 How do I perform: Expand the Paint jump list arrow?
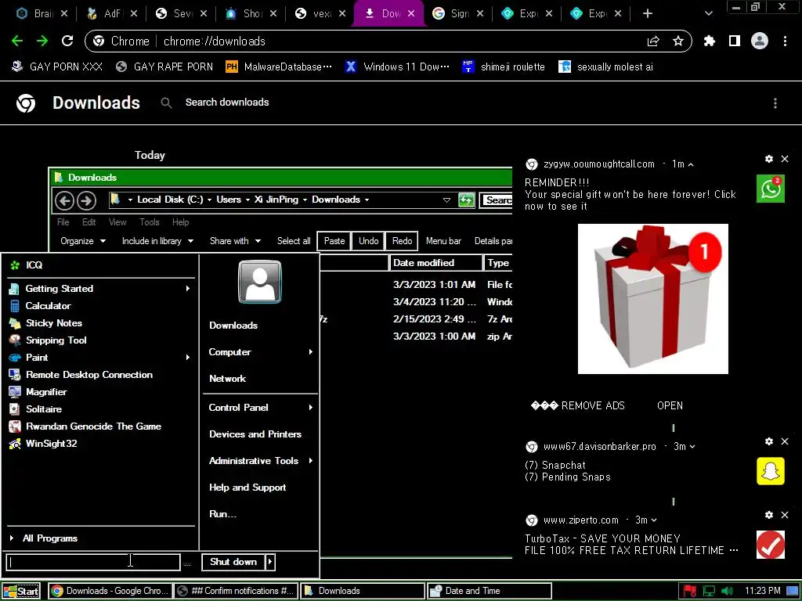(188, 357)
